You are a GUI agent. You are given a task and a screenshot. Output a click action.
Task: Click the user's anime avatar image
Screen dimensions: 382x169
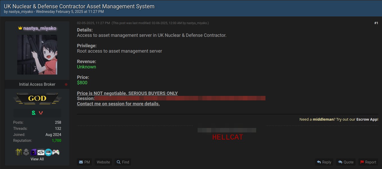[37, 55]
